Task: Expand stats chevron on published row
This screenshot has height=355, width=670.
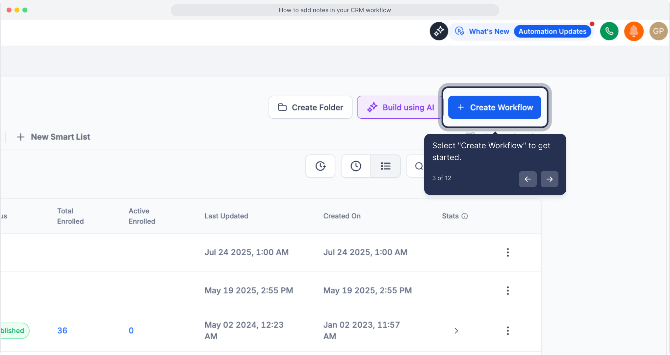Action: click(456, 331)
